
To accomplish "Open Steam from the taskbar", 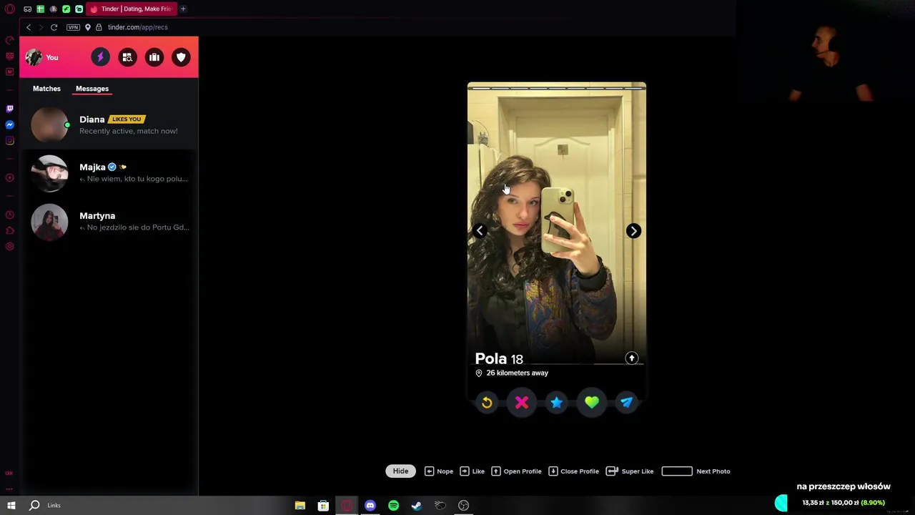I will pos(417,506).
